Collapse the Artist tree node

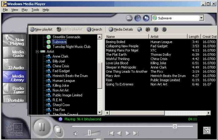coord(37,51)
